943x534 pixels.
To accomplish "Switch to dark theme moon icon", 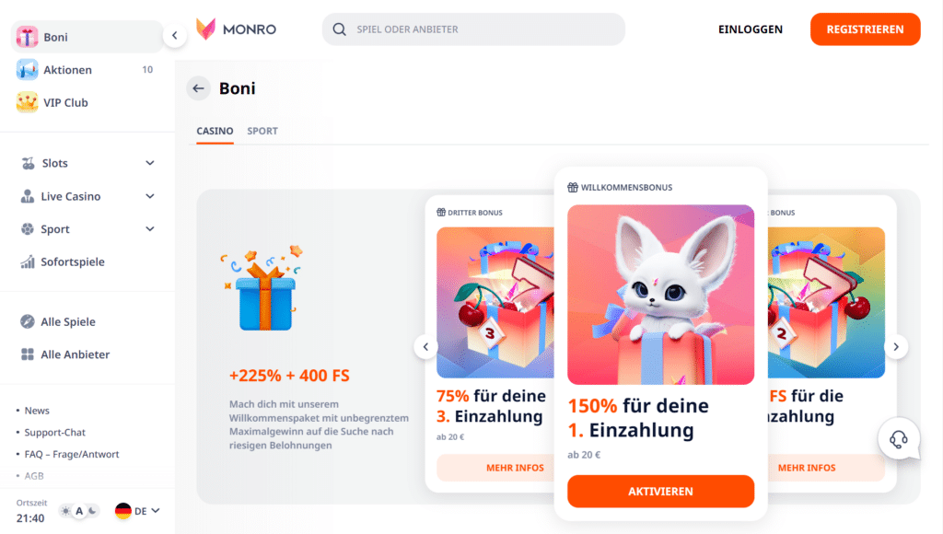I will pyautogui.click(x=93, y=511).
